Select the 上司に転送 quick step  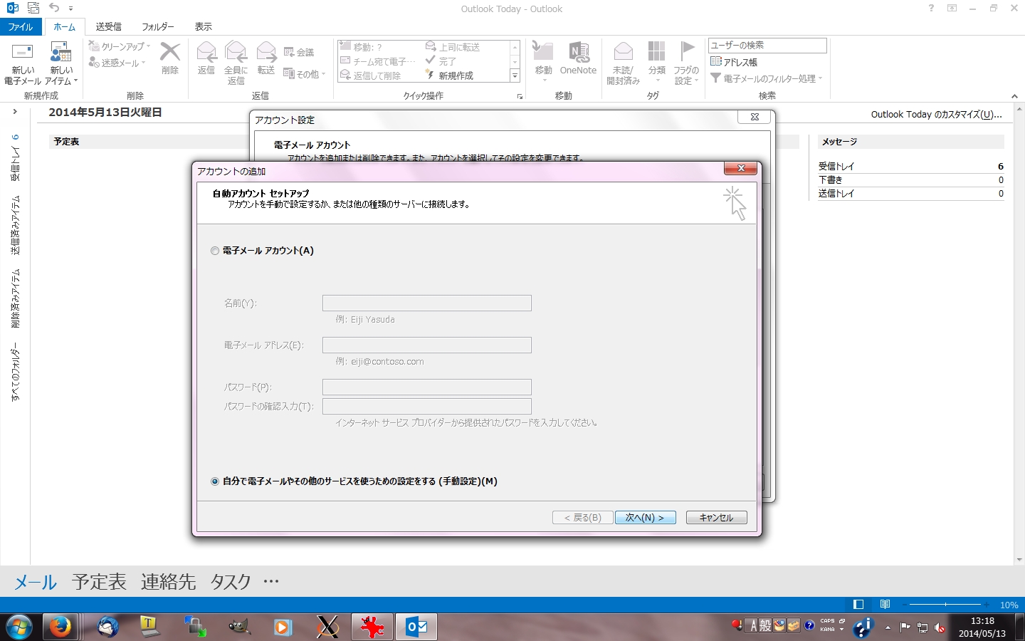pyautogui.click(x=453, y=47)
